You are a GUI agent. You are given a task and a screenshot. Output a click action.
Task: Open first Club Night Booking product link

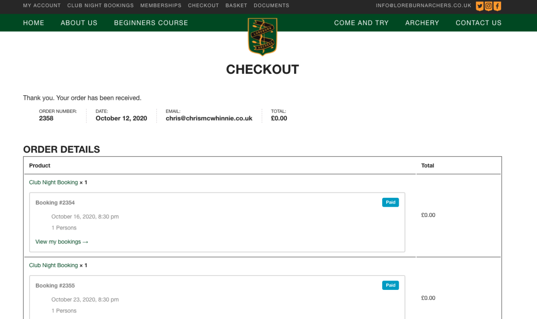pos(53,183)
